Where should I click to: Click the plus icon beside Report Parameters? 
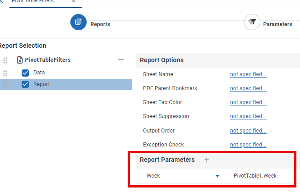207,160
